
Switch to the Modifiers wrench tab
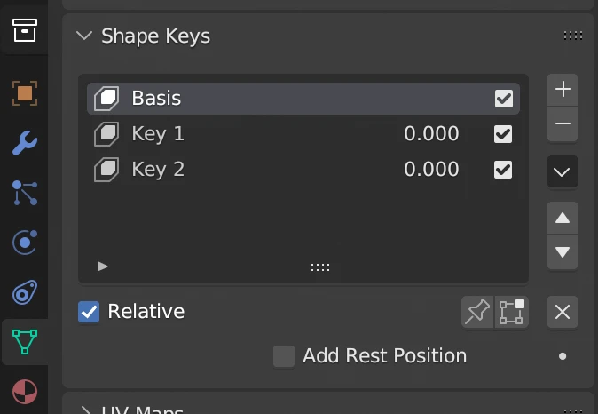24,142
